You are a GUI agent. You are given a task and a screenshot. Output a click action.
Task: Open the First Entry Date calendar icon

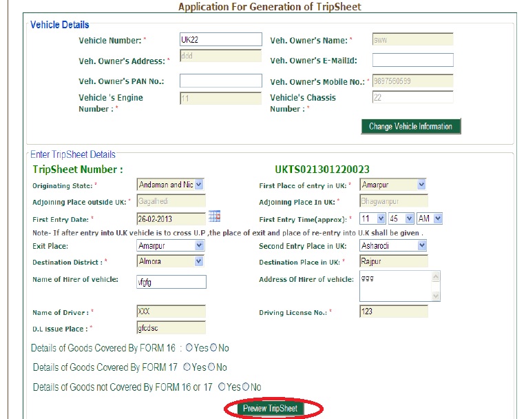point(214,216)
